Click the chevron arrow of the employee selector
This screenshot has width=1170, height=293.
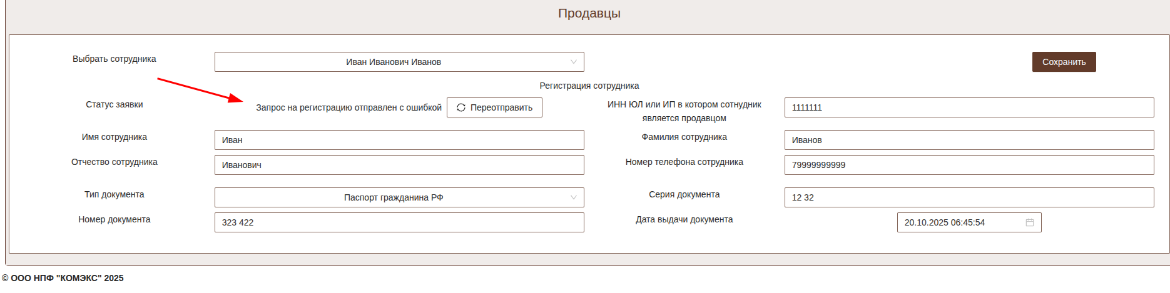pos(573,62)
